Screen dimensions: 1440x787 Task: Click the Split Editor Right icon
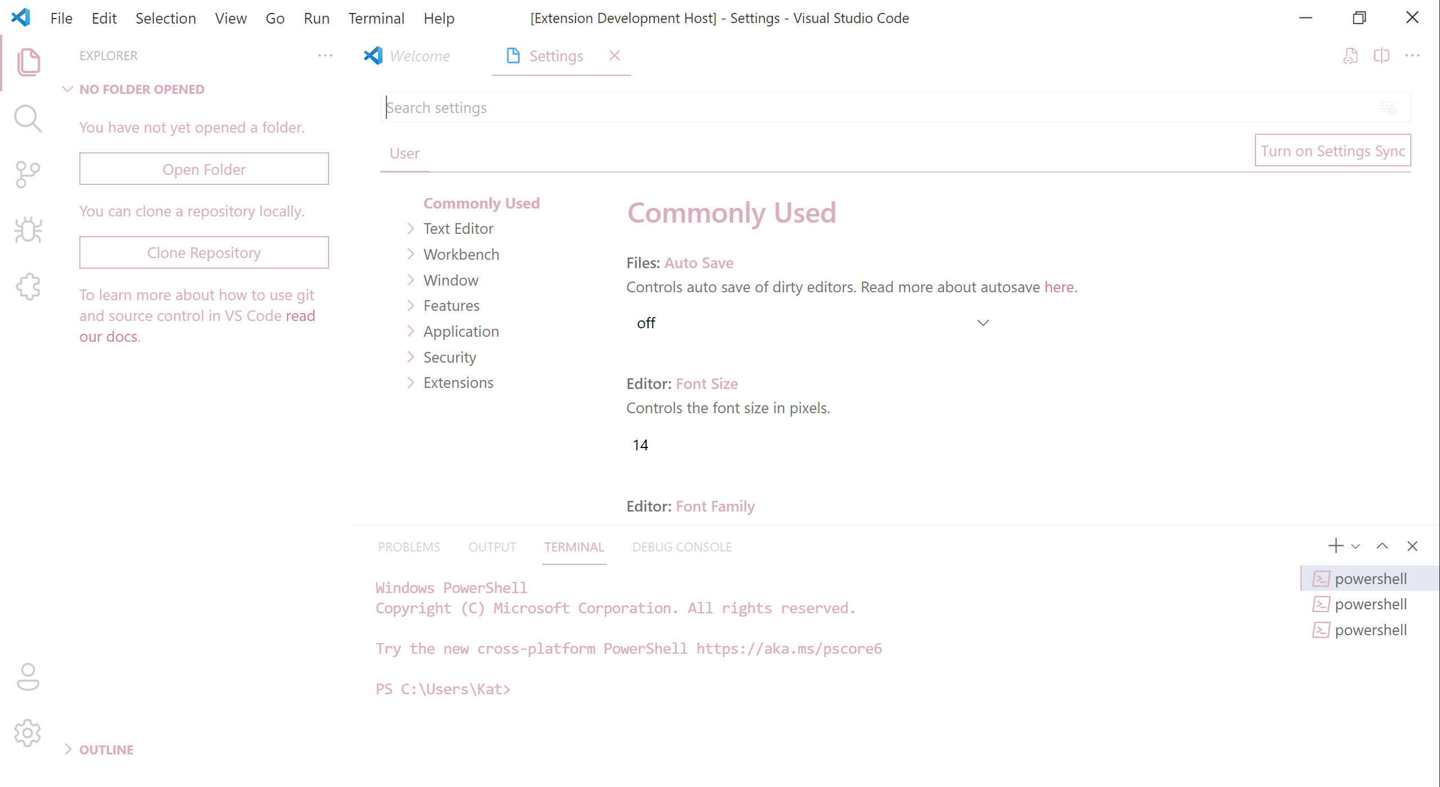(1381, 56)
